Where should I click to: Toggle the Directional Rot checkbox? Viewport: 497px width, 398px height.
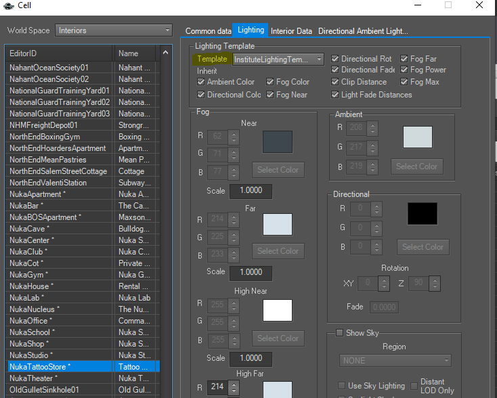334,59
